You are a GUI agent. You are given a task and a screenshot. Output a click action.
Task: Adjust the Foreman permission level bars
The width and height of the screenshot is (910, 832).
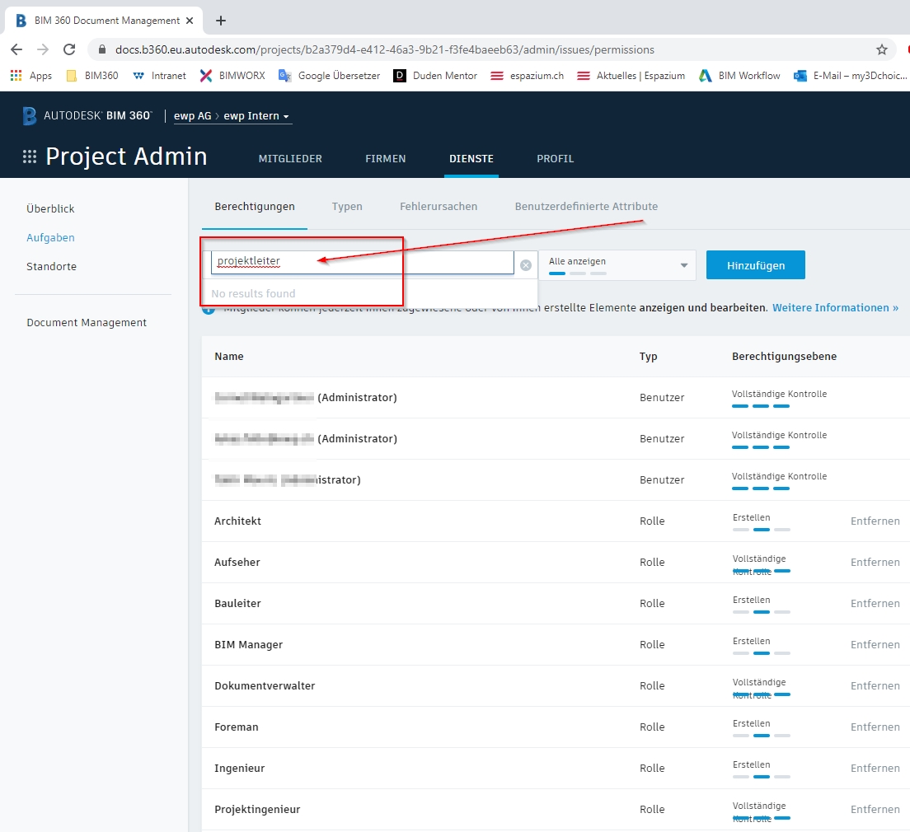click(762, 736)
